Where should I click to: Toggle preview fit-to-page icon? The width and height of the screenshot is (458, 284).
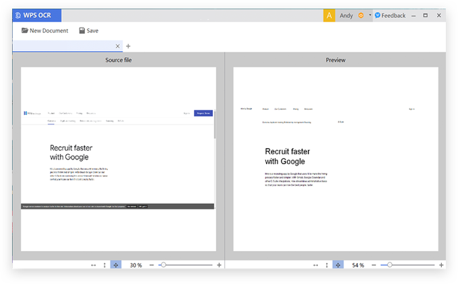click(x=338, y=265)
